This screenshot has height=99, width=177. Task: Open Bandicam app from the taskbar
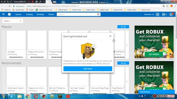44,97
